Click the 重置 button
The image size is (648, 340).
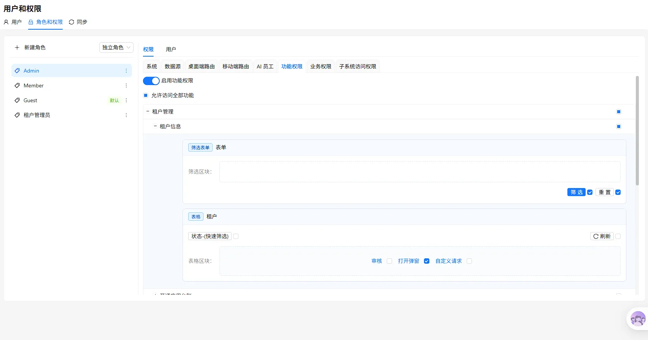tap(605, 192)
